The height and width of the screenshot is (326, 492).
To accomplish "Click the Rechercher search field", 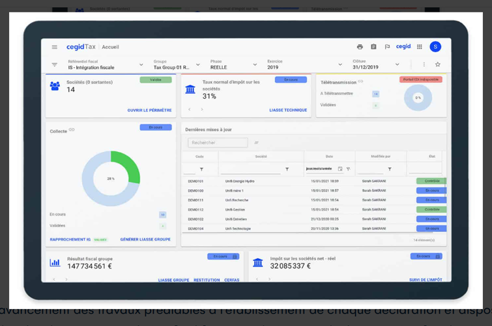I will 218,143.
